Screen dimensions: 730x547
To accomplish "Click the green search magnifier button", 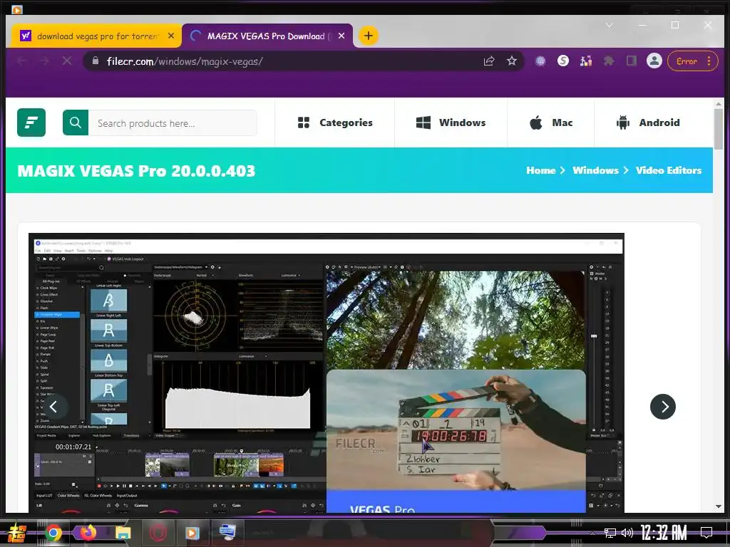I will tap(76, 123).
